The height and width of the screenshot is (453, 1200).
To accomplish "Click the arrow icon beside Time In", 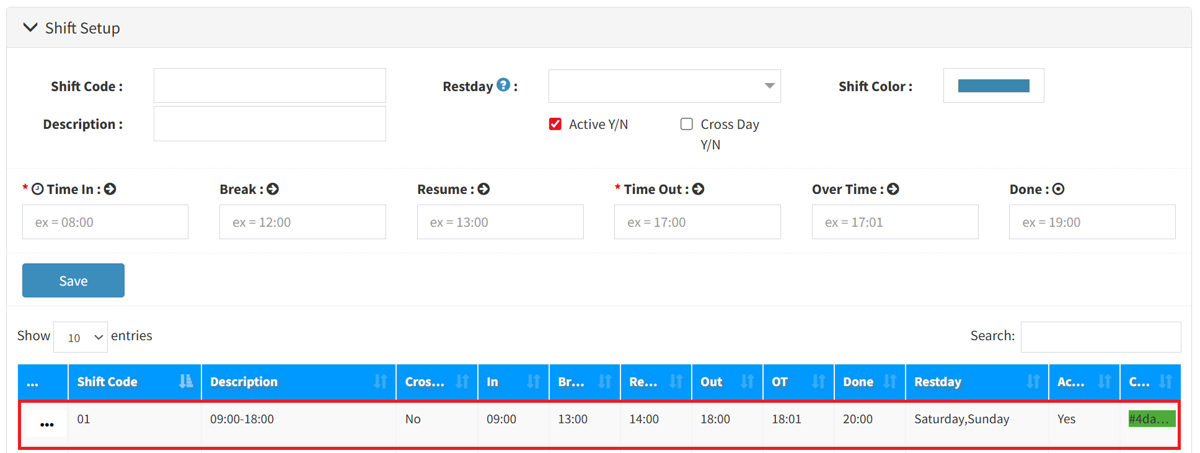I will click(x=110, y=189).
